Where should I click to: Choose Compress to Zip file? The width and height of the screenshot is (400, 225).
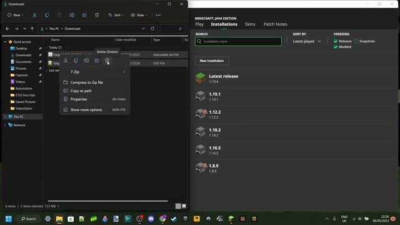(94, 82)
